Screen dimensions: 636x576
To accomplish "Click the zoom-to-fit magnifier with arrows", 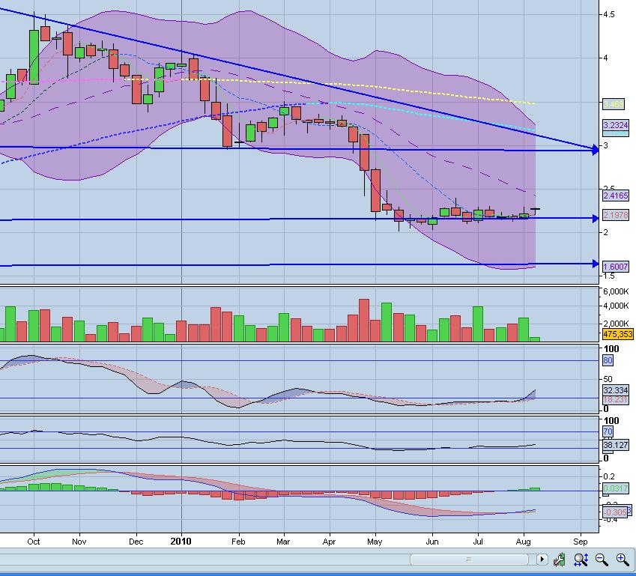I will 581,560.
